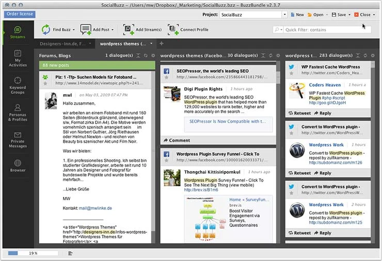Image resolution: width=382 pixels, height=261 pixels.
Task: Click SurveyFunnel flowchart preview thumbnail
Action: coord(206,219)
